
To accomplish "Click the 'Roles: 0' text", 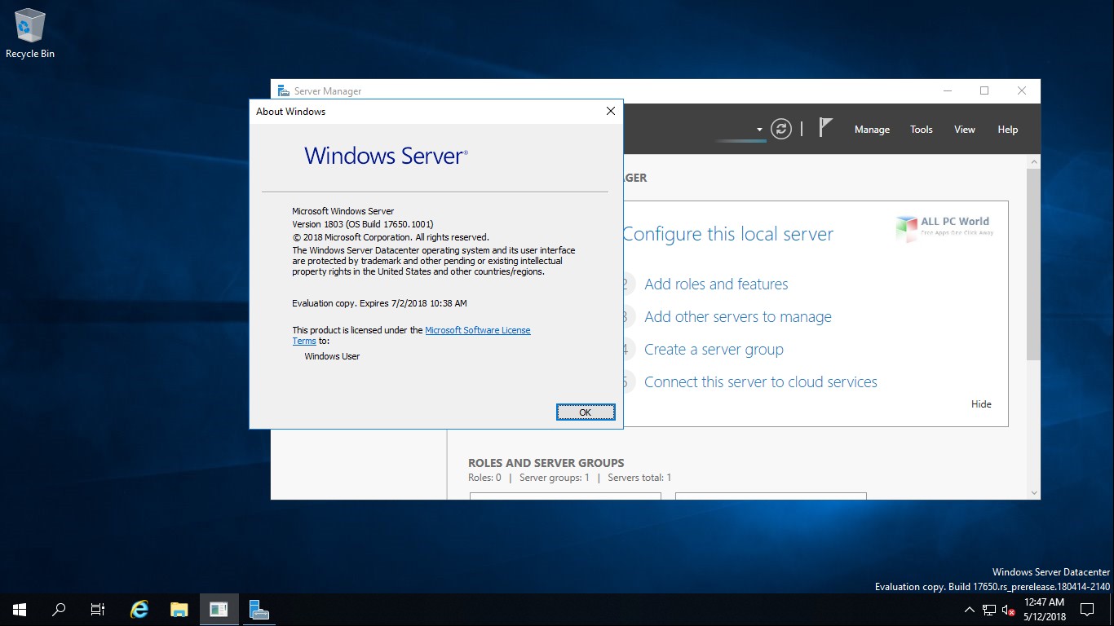I will tap(484, 478).
